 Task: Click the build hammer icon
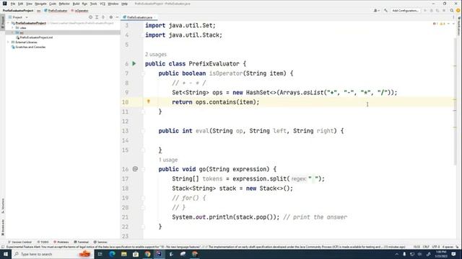pos(385,11)
